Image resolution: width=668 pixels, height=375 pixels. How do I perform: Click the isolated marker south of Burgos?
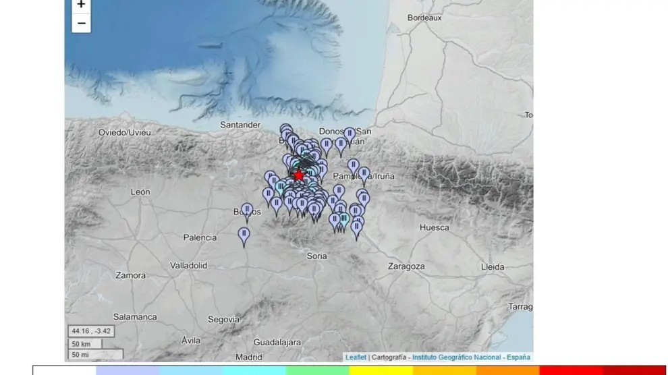244,235
